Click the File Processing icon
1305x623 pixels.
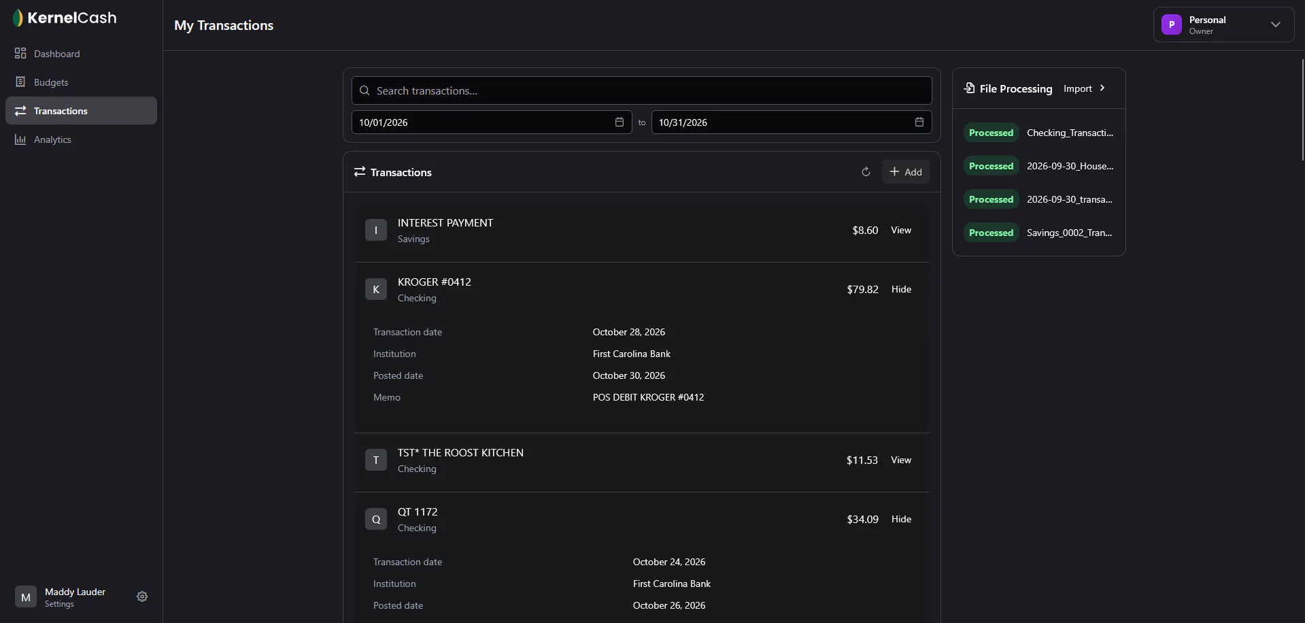point(969,88)
